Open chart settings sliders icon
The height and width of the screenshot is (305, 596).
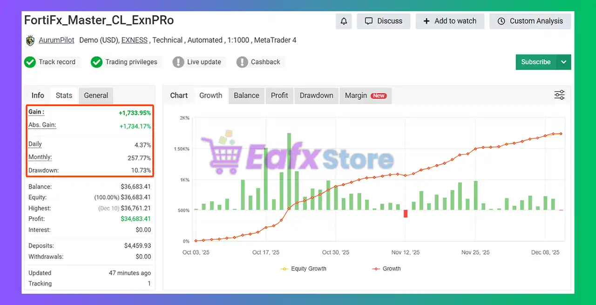point(559,95)
